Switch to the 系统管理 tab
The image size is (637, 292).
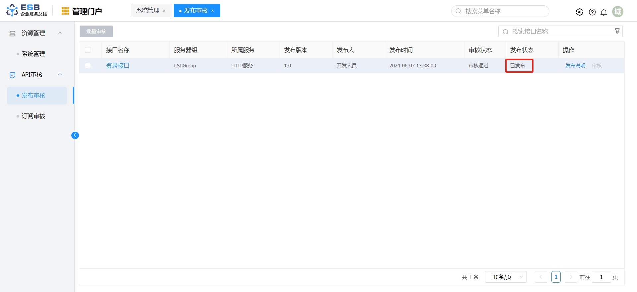[148, 11]
